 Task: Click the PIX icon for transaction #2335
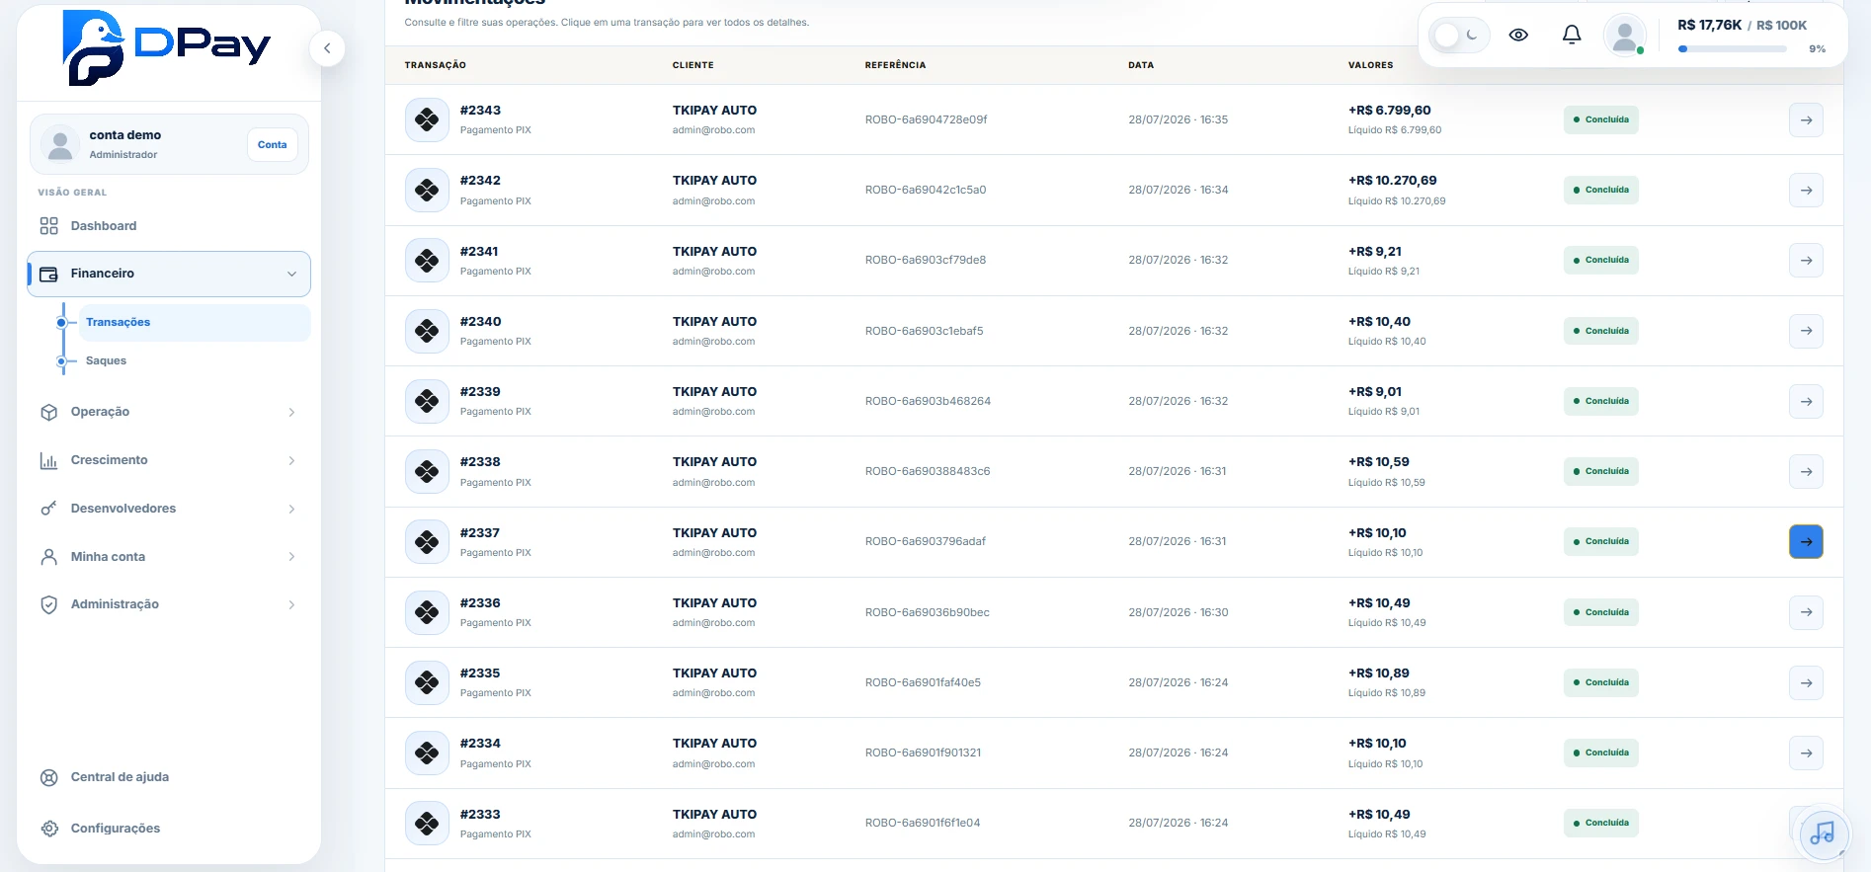click(427, 682)
